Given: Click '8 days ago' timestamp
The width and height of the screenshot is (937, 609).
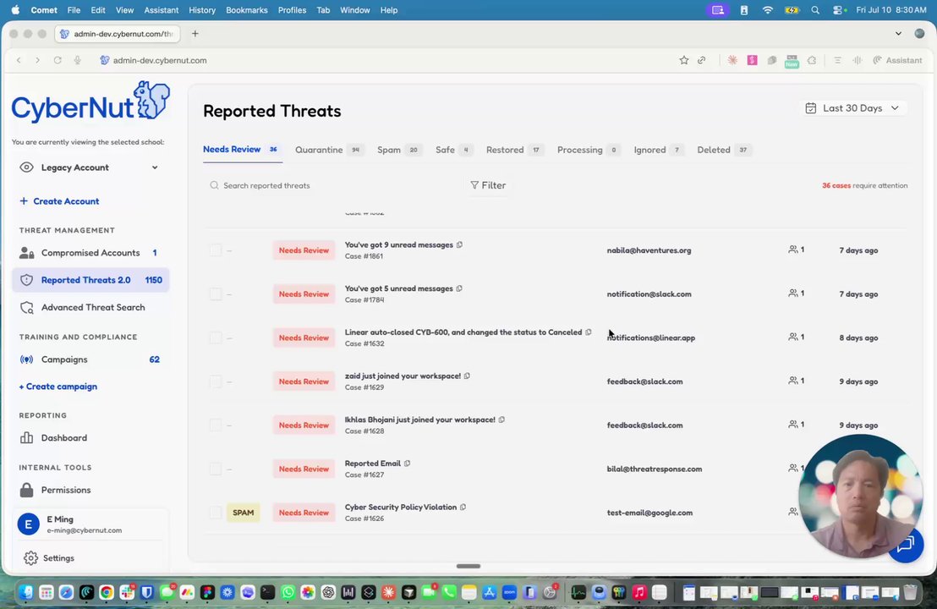Looking at the screenshot, I should coord(858,337).
